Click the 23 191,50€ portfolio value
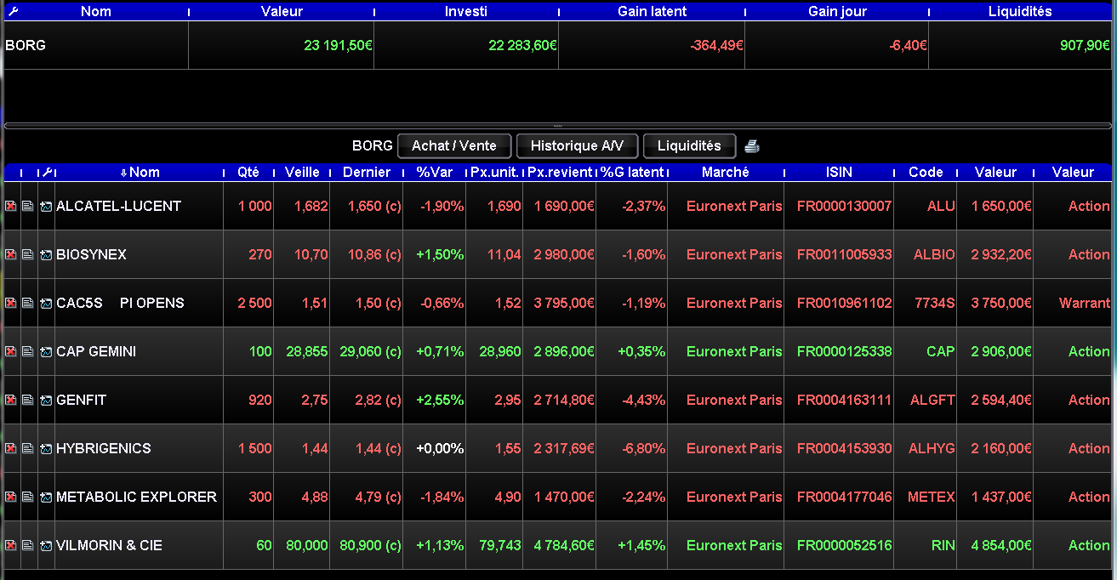This screenshot has width=1117, height=580. 338,45
